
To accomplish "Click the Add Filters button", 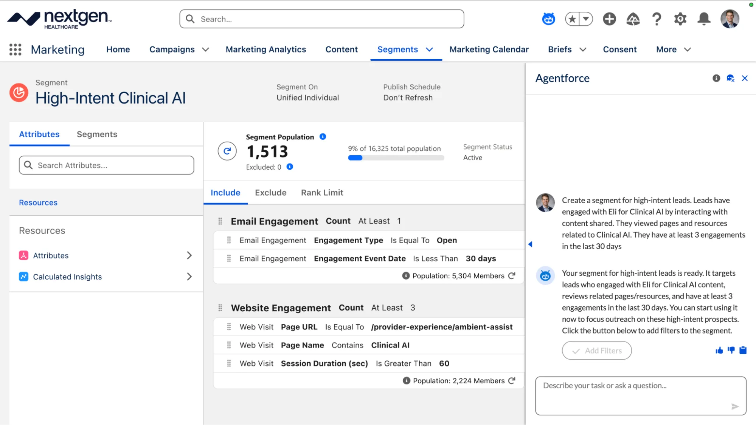I will 597,351.
